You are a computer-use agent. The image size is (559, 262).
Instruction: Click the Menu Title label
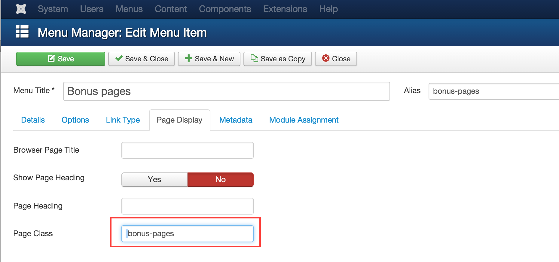click(x=34, y=90)
